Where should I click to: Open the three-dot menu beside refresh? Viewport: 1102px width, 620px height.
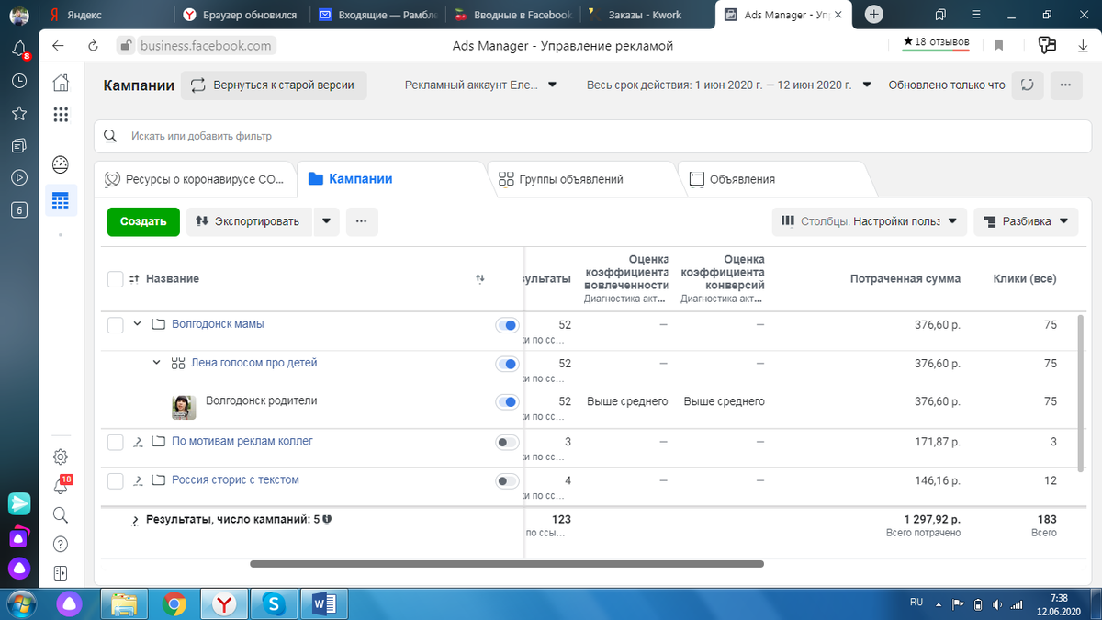click(1065, 85)
